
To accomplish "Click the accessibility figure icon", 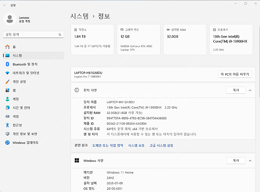I will pos(7,125).
